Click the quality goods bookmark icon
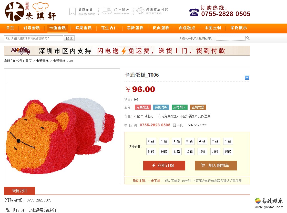Image resolution: width=287 pixels, height=213 pixels. tap(73, 11)
